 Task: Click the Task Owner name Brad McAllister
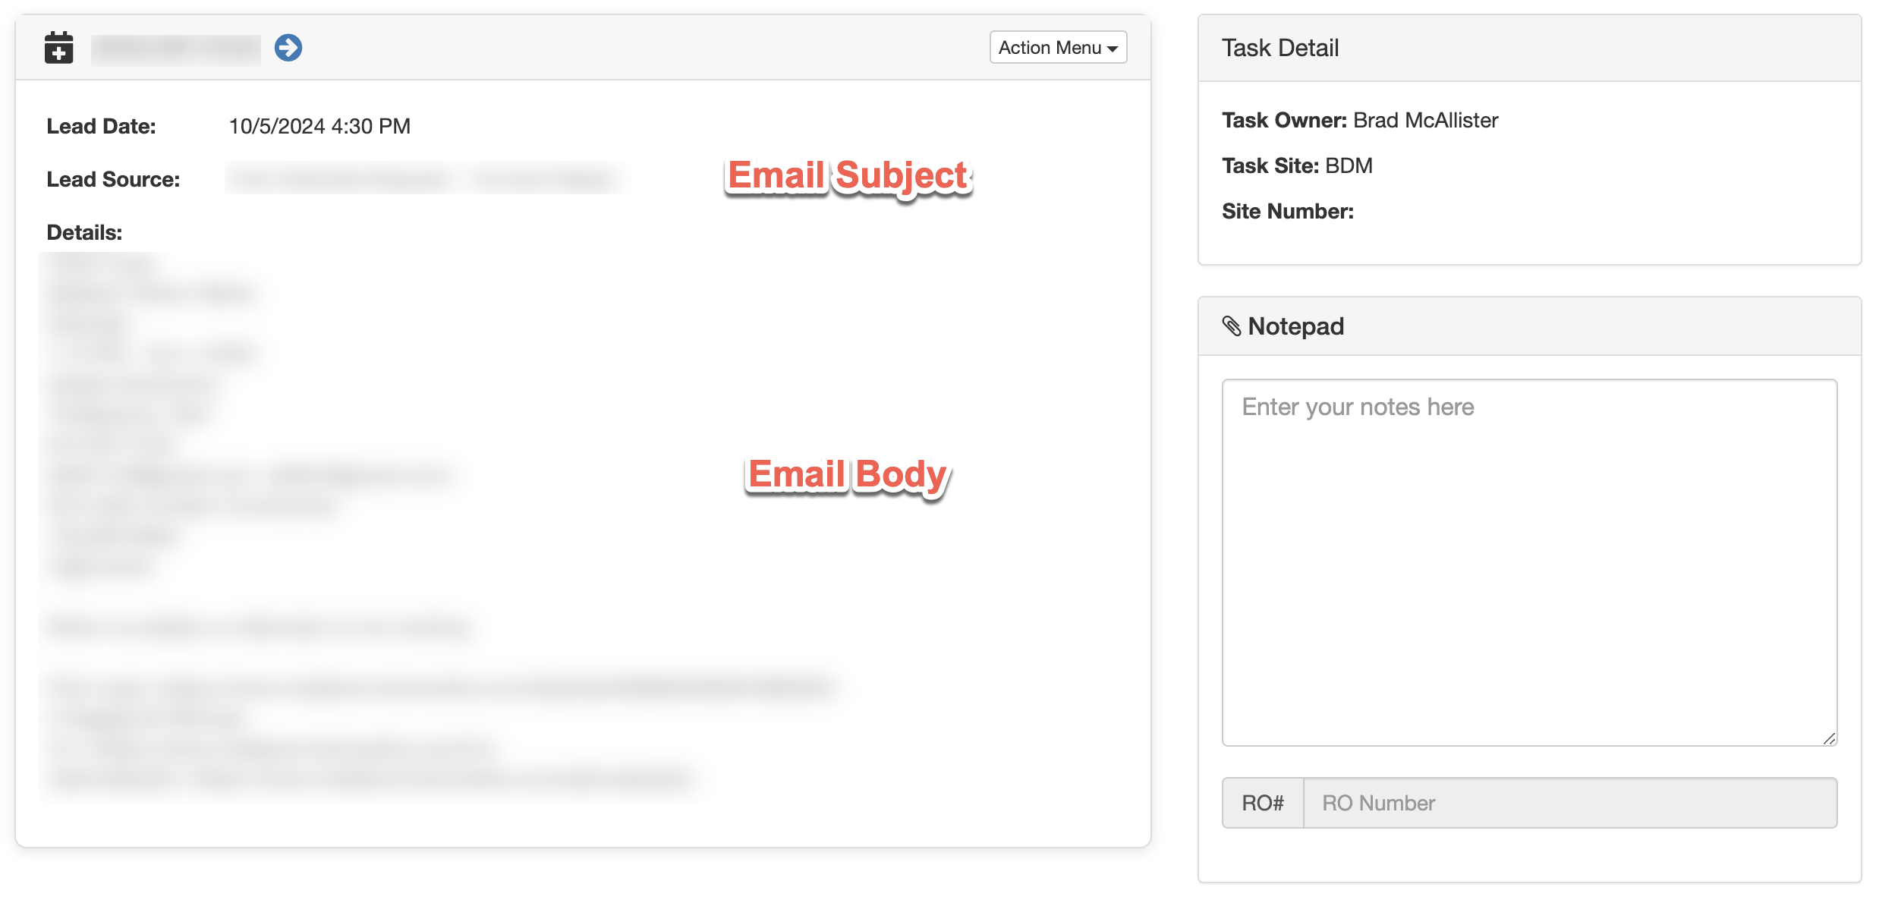pos(1425,121)
